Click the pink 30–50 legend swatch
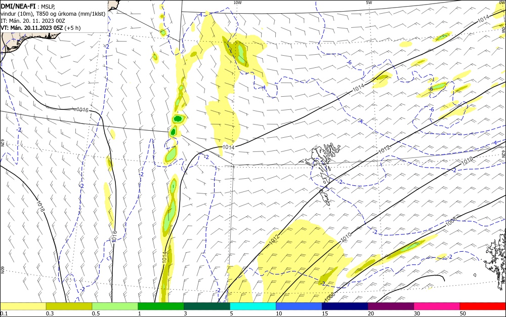The height and width of the screenshot is (317, 506). coord(437,306)
